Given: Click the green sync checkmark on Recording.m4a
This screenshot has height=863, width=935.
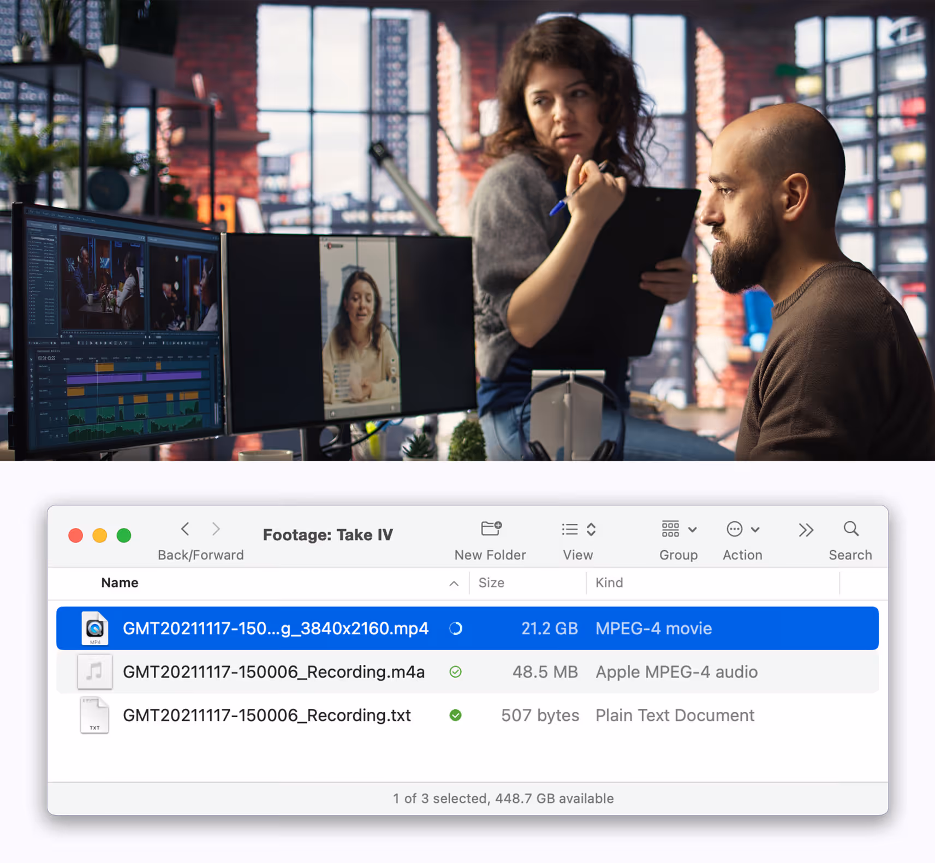Looking at the screenshot, I should [456, 672].
